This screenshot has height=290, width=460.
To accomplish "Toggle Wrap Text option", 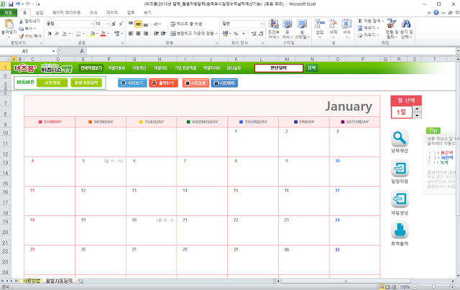I will click(186, 24).
